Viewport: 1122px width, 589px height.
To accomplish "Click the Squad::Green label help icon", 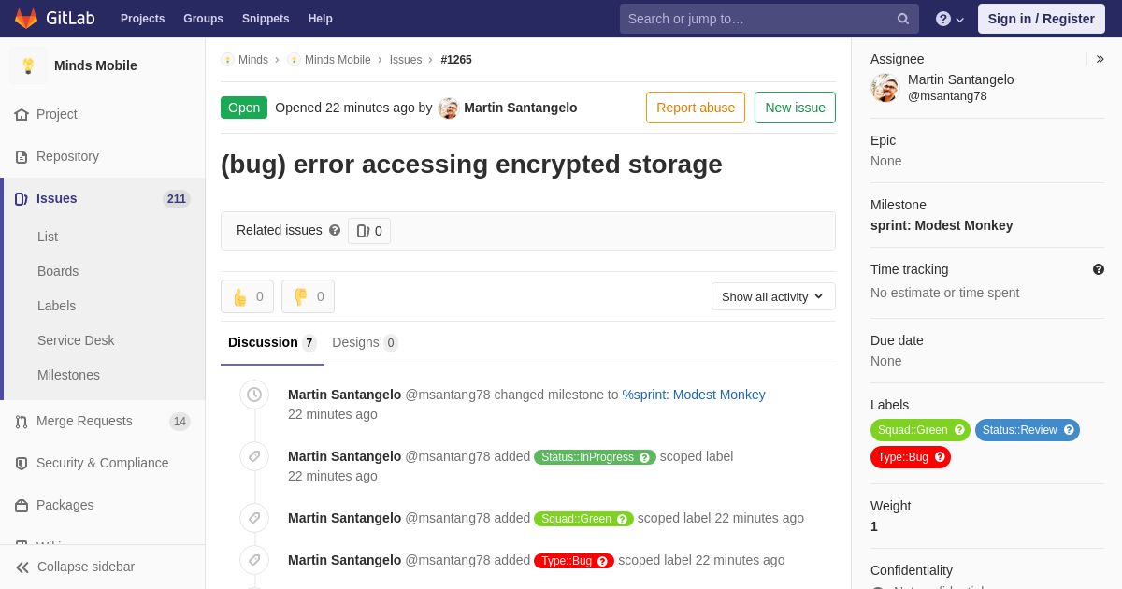I will [x=959, y=430].
